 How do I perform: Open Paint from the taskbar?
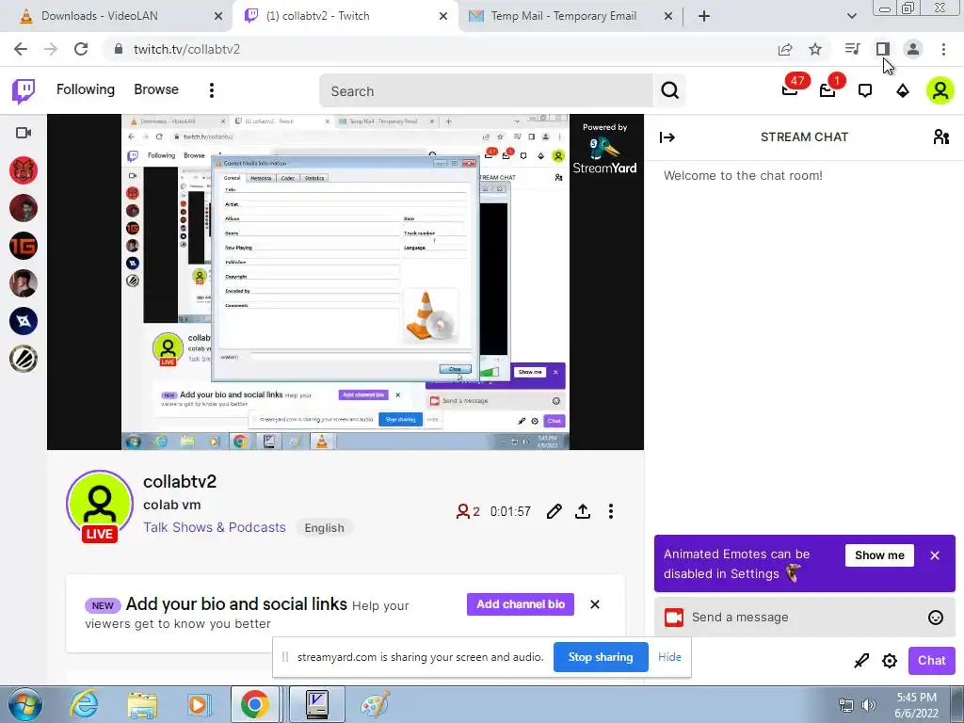[x=375, y=705]
